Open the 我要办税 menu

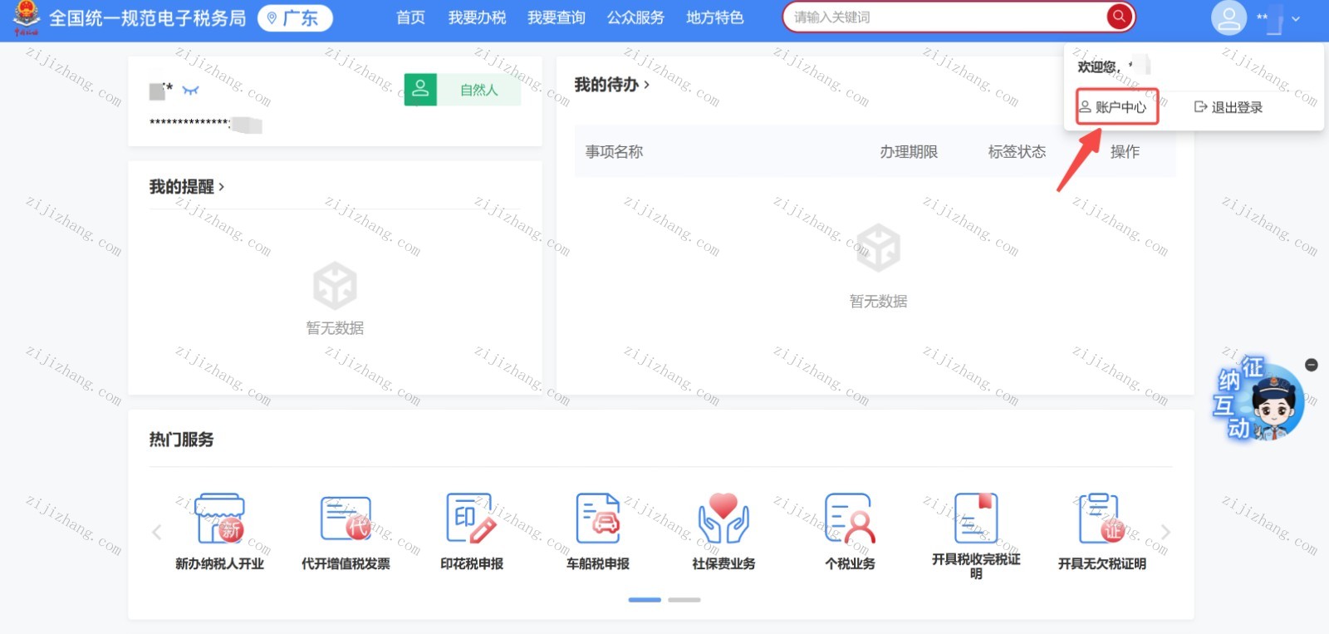pyautogui.click(x=477, y=17)
